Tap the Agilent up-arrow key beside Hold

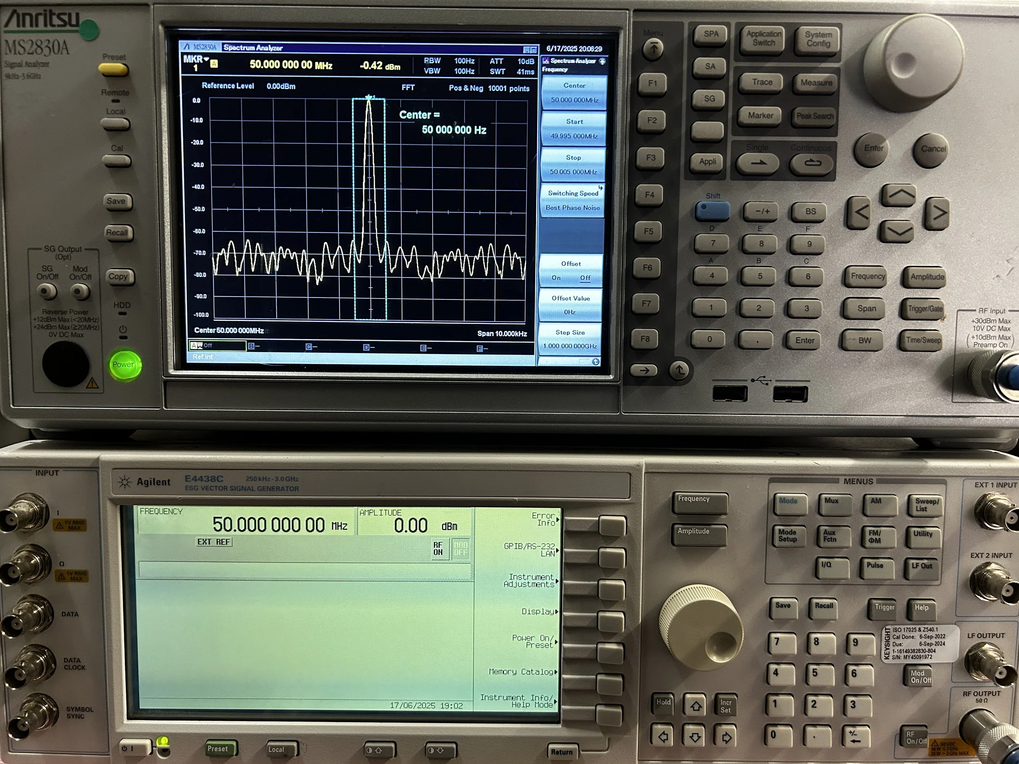[695, 705]
